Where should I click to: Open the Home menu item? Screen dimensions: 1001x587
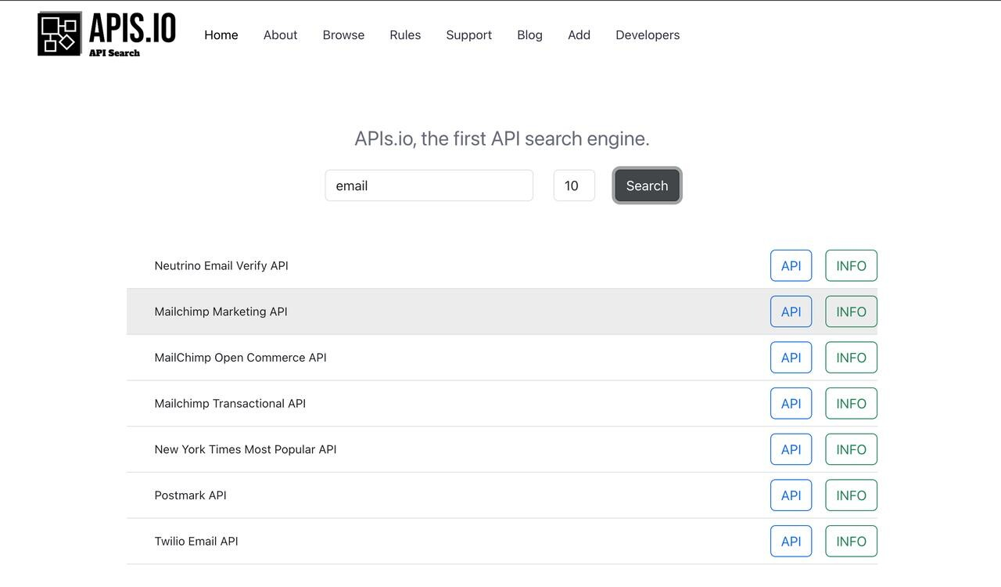221,35
